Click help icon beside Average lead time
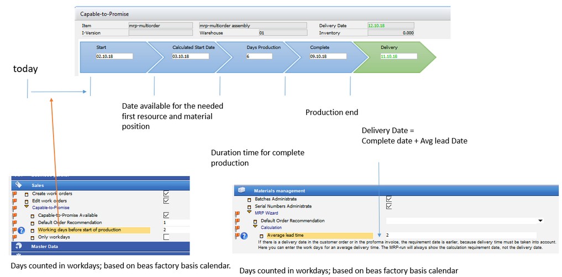 (244, 236)
